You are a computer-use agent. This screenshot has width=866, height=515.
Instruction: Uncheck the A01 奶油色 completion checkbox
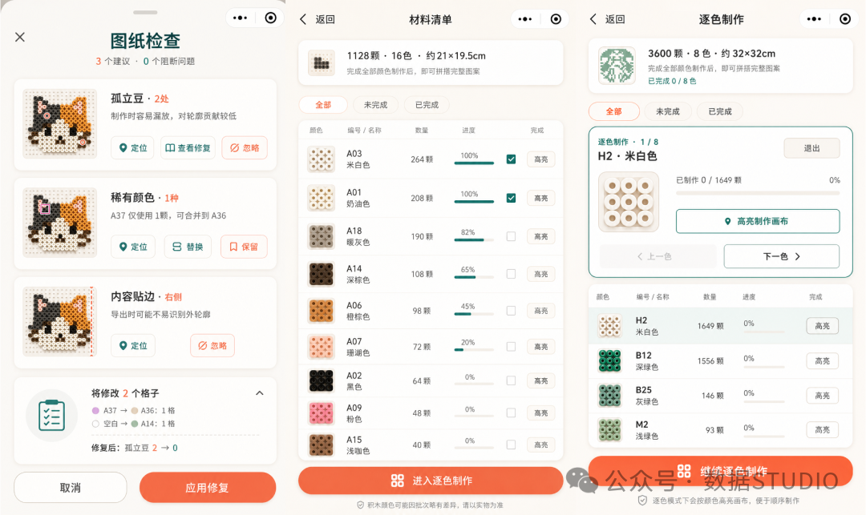511,198
